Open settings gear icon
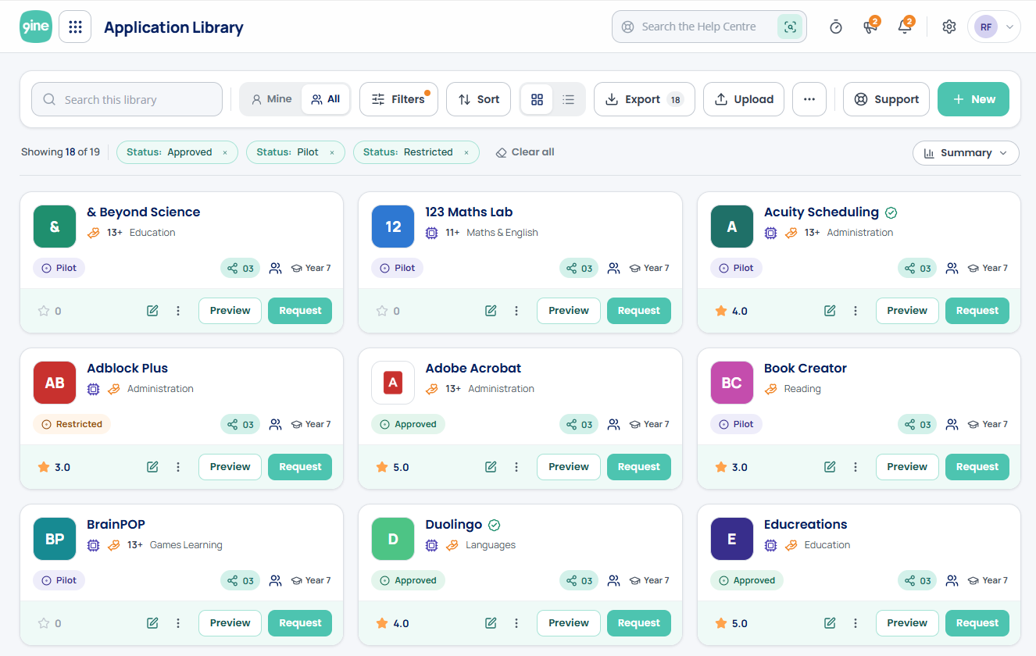The image size is (1036, 656). 949,27
